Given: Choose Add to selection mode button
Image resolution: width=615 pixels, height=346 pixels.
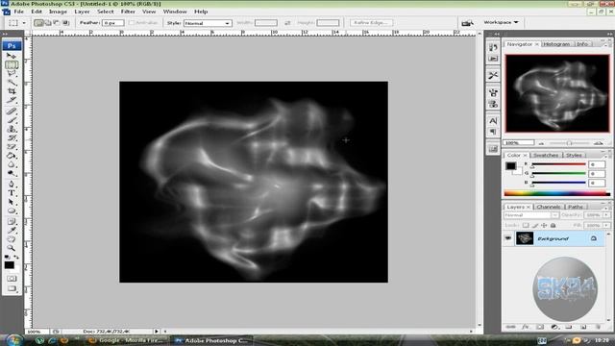Looking at the screenshot, I should [x=48, y=23].
